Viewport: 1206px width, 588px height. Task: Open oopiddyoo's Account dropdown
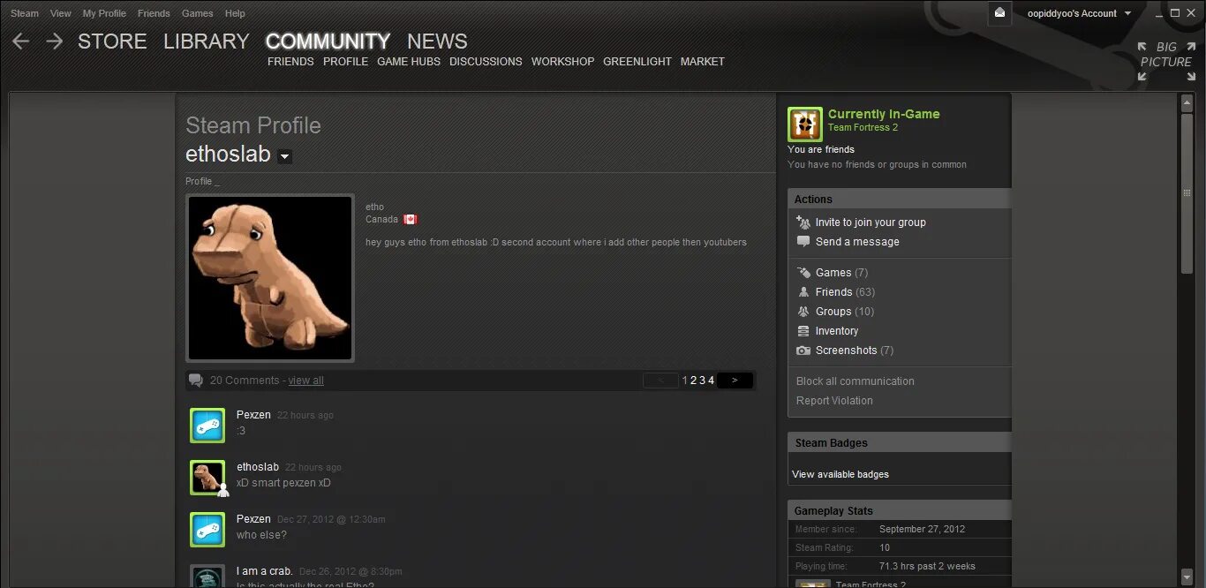(1080, 13)
